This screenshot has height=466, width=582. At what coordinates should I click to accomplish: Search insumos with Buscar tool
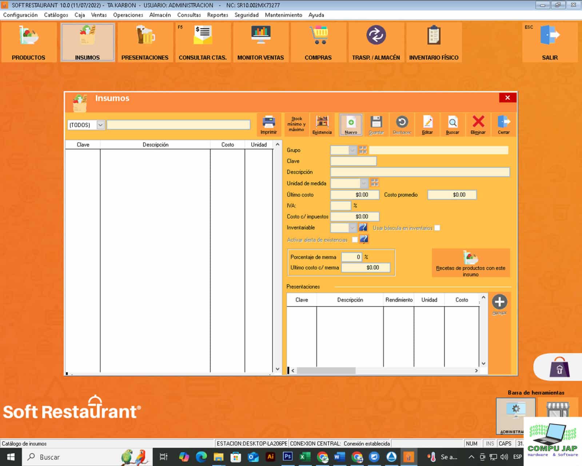(x=453, y=125)
